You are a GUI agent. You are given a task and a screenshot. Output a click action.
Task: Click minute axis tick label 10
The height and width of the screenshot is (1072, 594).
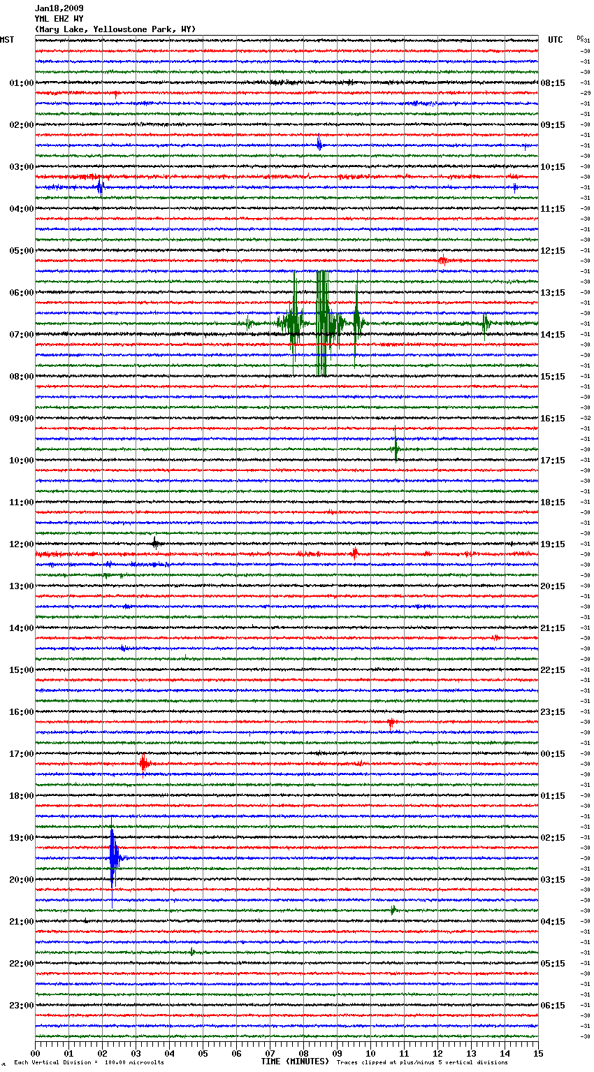[x=370, y=1053]
